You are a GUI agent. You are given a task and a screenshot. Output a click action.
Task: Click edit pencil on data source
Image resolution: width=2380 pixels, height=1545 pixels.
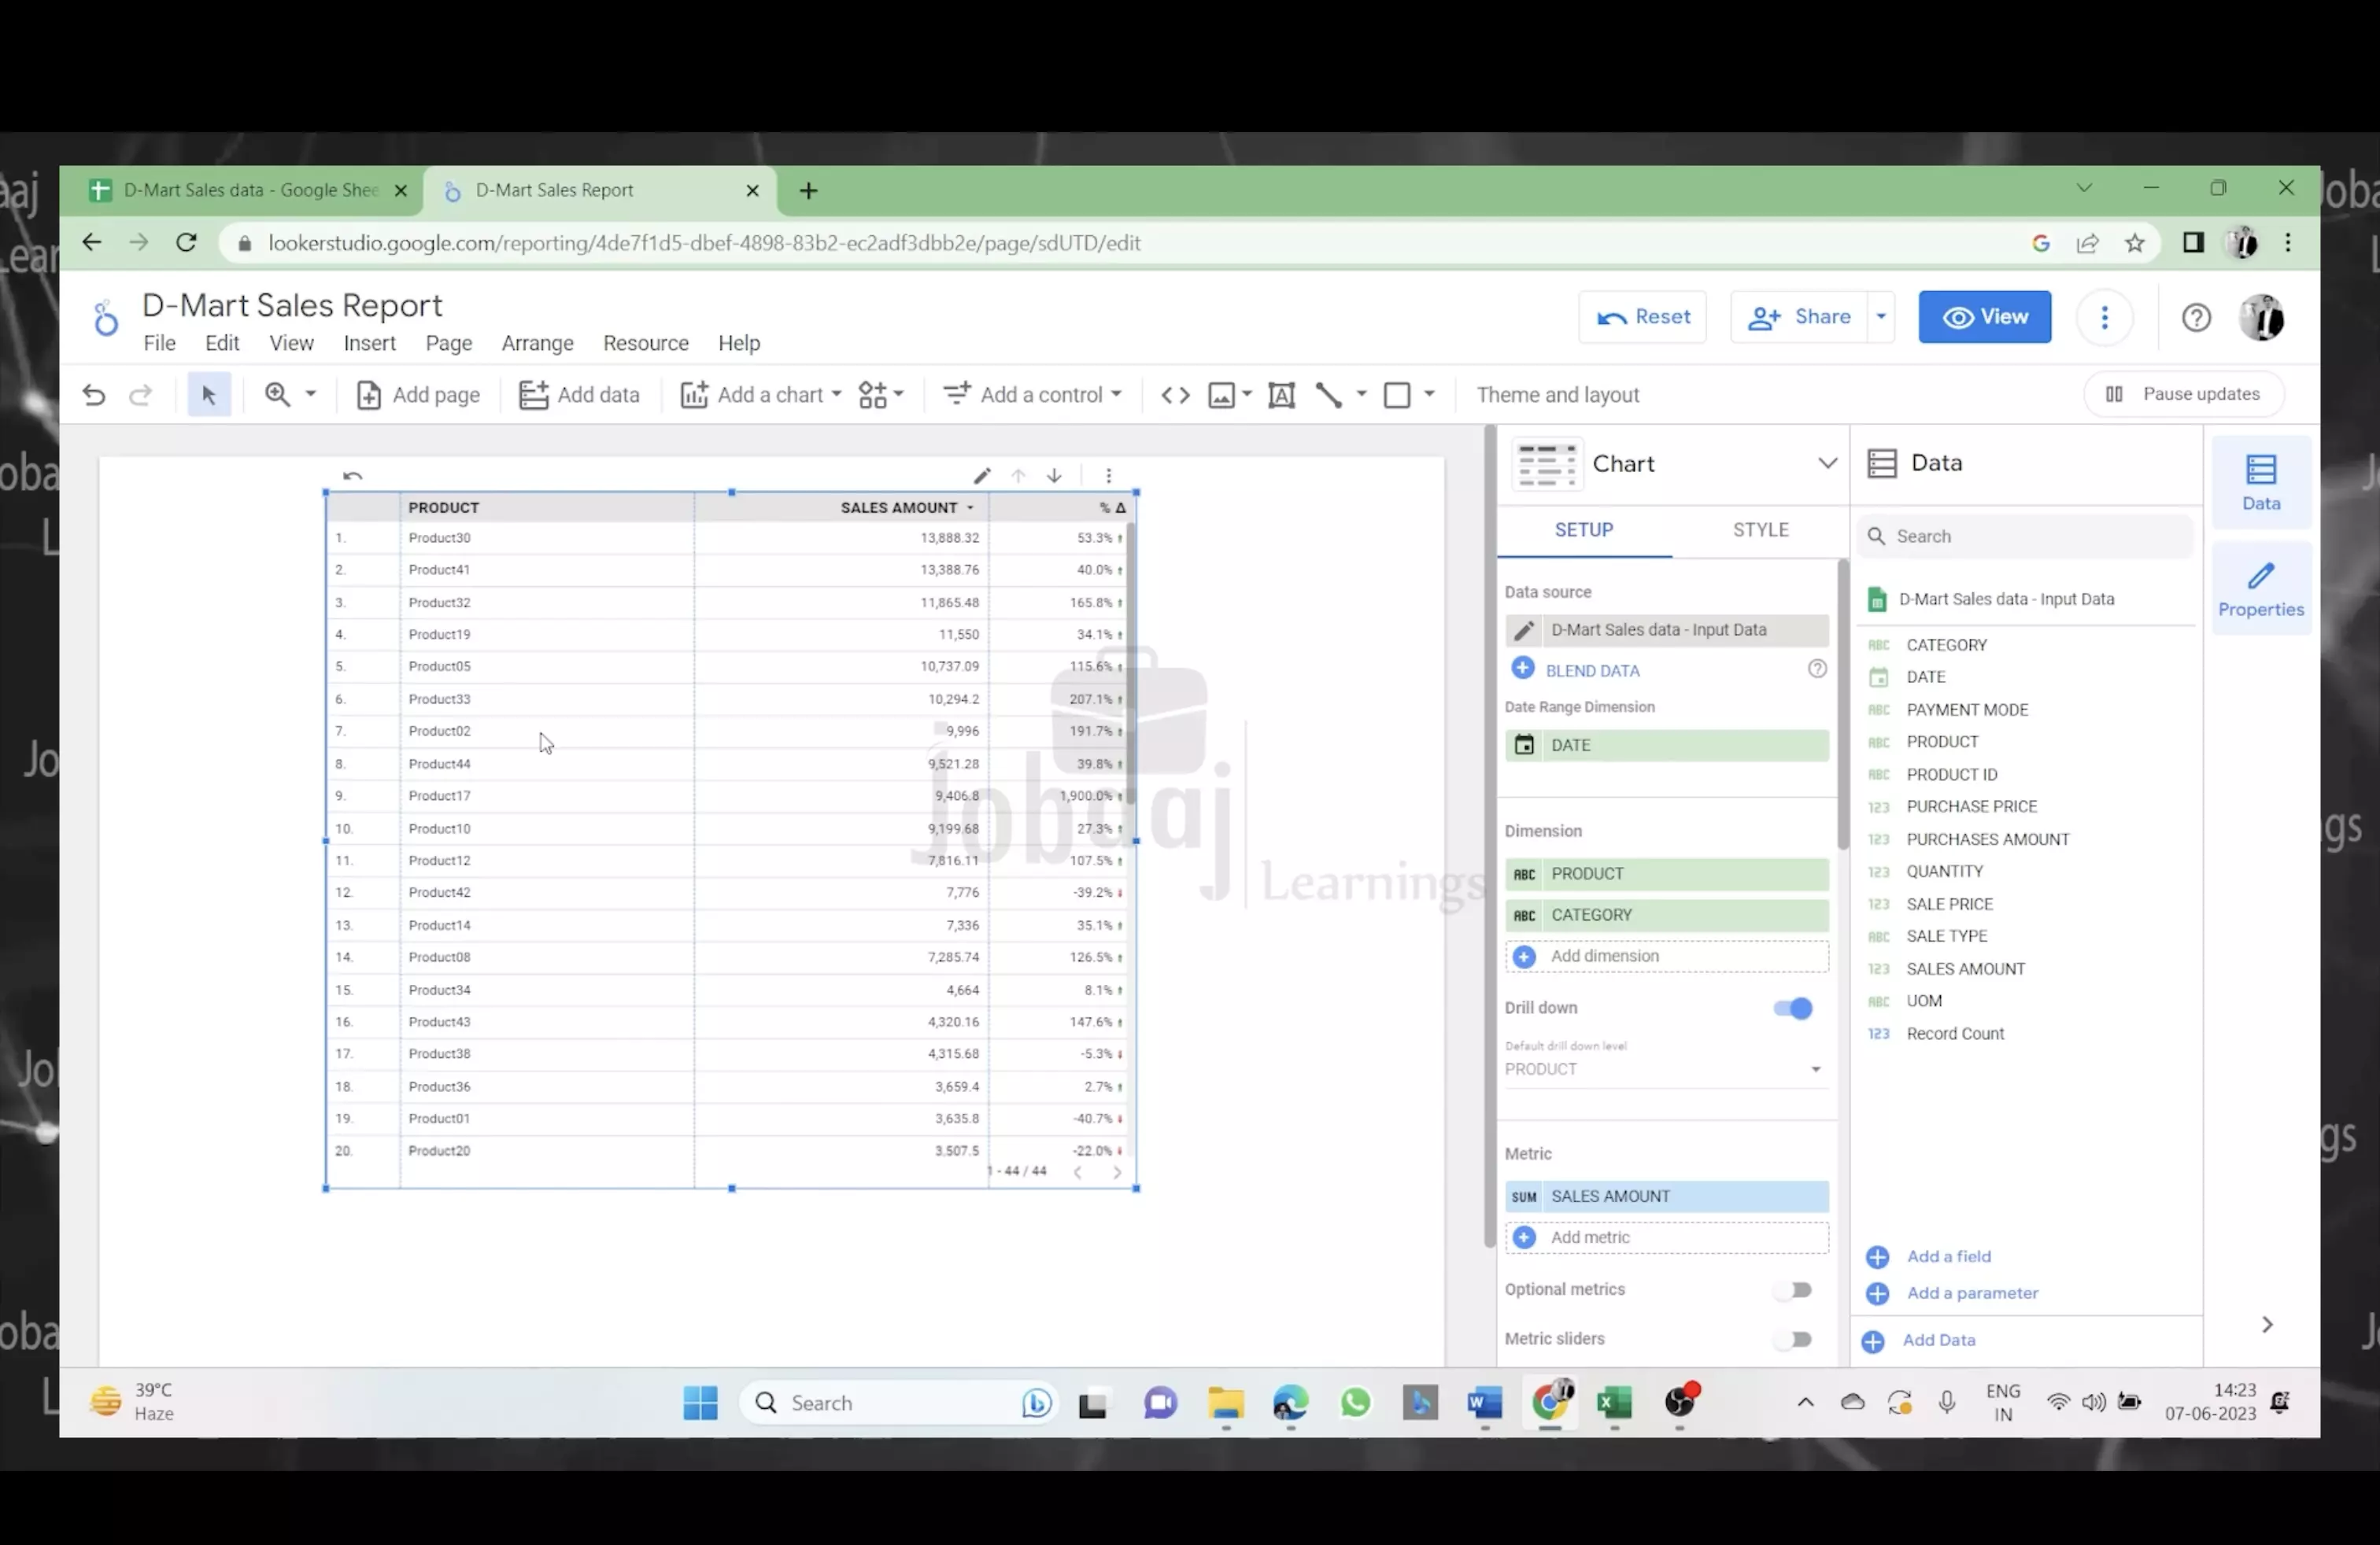[1524, 631]
